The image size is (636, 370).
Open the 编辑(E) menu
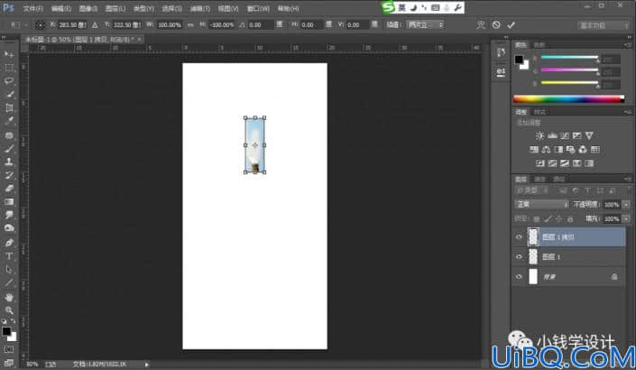[x=60, y=8]
